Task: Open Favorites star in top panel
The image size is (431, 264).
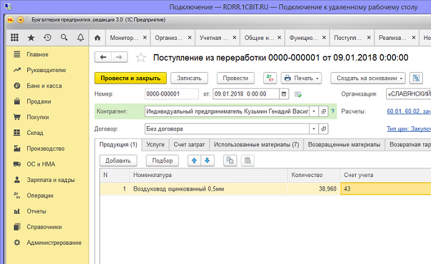Action: coord(31,38)
